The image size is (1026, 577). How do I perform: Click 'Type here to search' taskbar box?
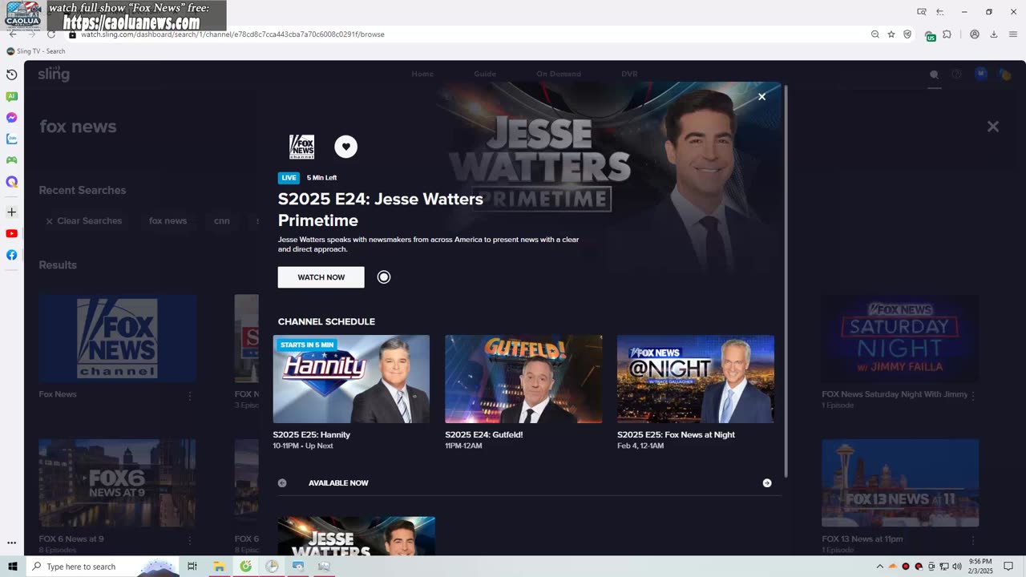tap(103, 567)
